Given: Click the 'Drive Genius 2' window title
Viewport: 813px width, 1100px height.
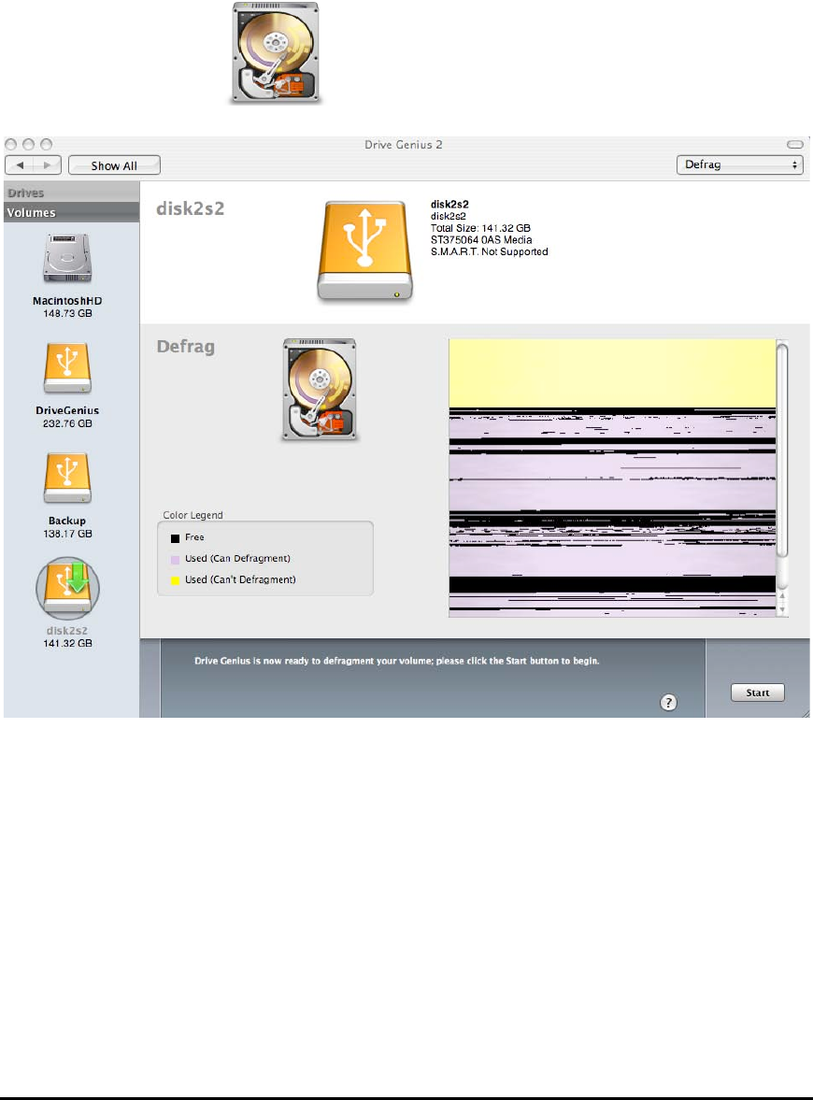Looking at the screenshot, I should tap(404, 145).
